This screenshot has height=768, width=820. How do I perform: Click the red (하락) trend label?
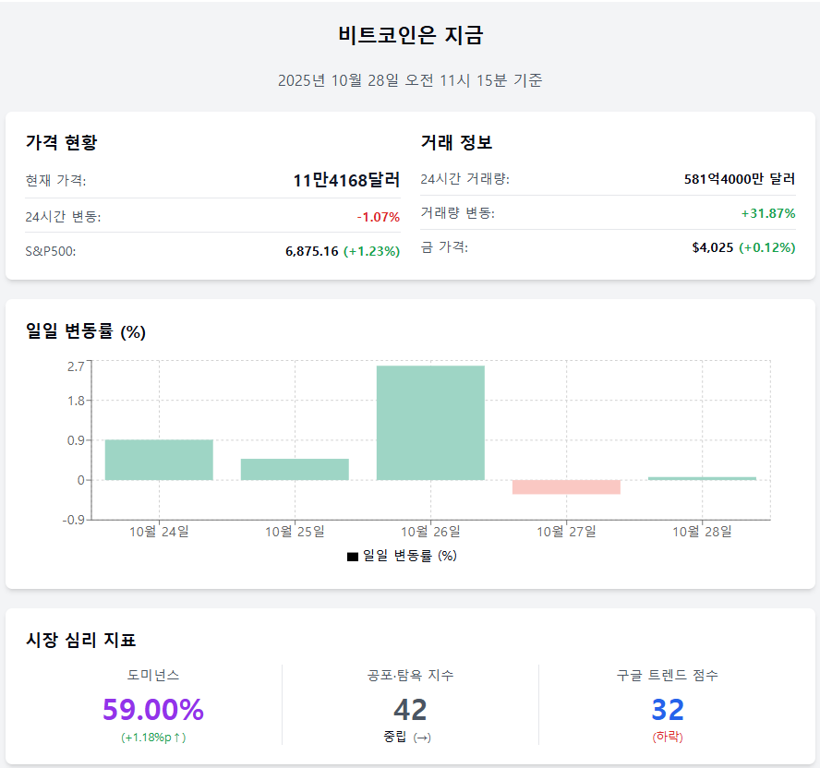pos(668,738)
